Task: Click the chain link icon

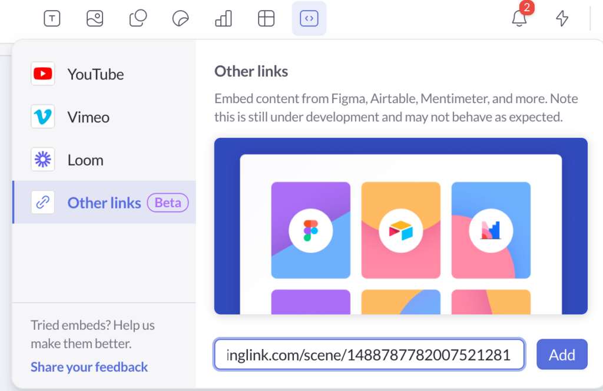Action: [42, 202]
